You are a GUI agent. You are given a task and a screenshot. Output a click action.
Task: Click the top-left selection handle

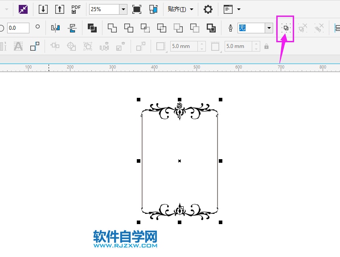tap(139, 100)
